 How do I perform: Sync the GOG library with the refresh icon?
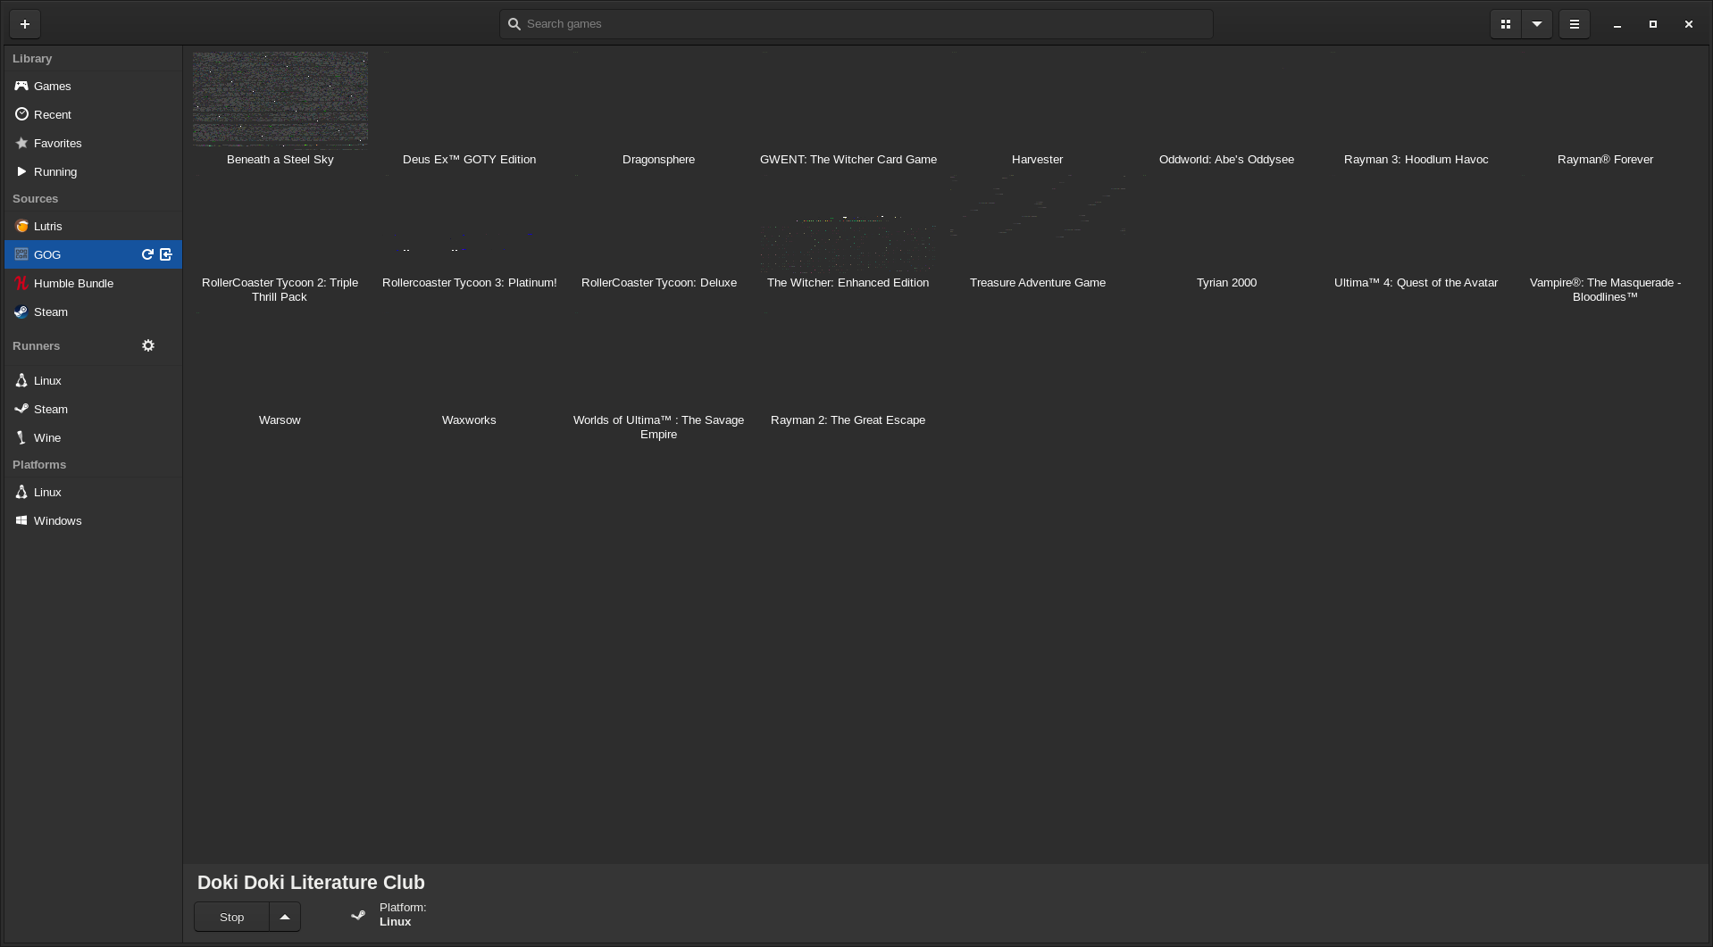[x=147, y=254]
